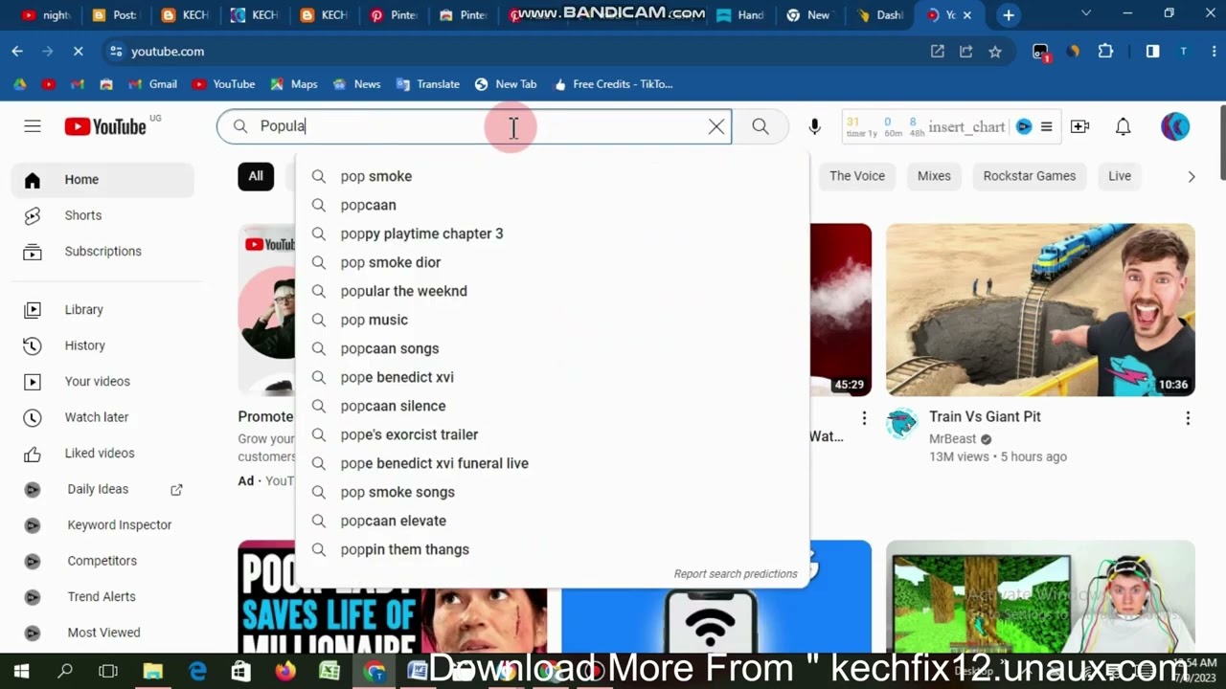The image size is (1226, 689).
Task: Choose suggestion 'pop smoke songs'
Action: click(x=552, y=492)
